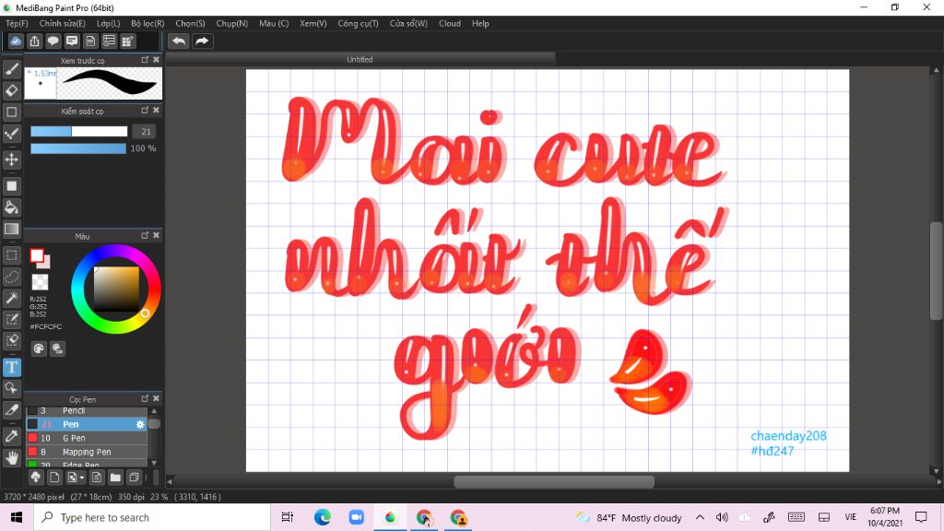The image size is (944, 531).
Task: Close the Màu color panel
Action: (156, 235)
